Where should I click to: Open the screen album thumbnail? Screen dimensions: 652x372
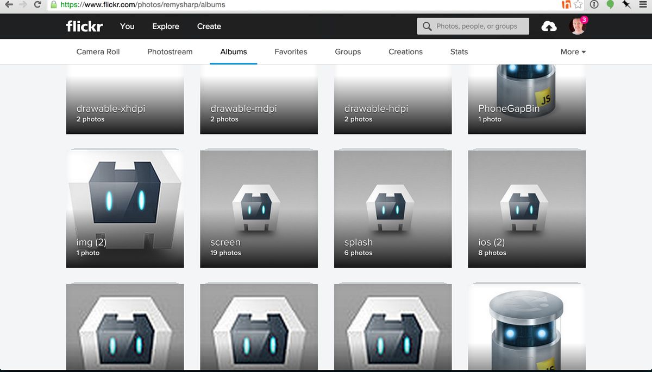click(259, 209)
